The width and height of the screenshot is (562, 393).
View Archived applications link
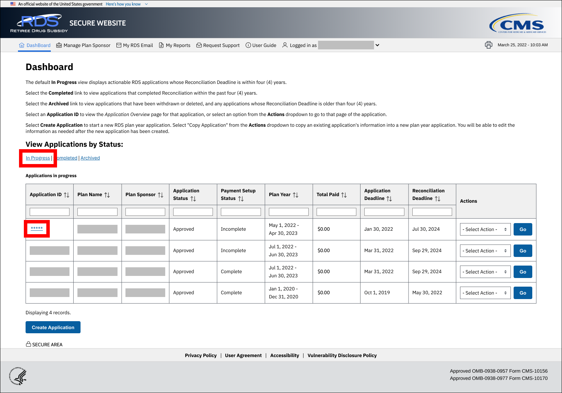pyautogui.click(x=90, y=158)
